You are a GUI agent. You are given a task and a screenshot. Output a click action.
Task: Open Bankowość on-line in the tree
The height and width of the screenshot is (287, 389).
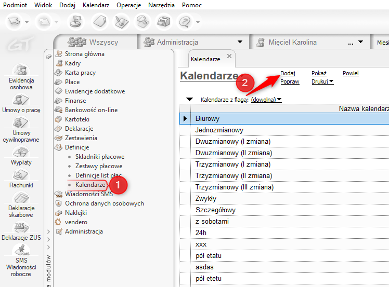click(x=91, y=110)
